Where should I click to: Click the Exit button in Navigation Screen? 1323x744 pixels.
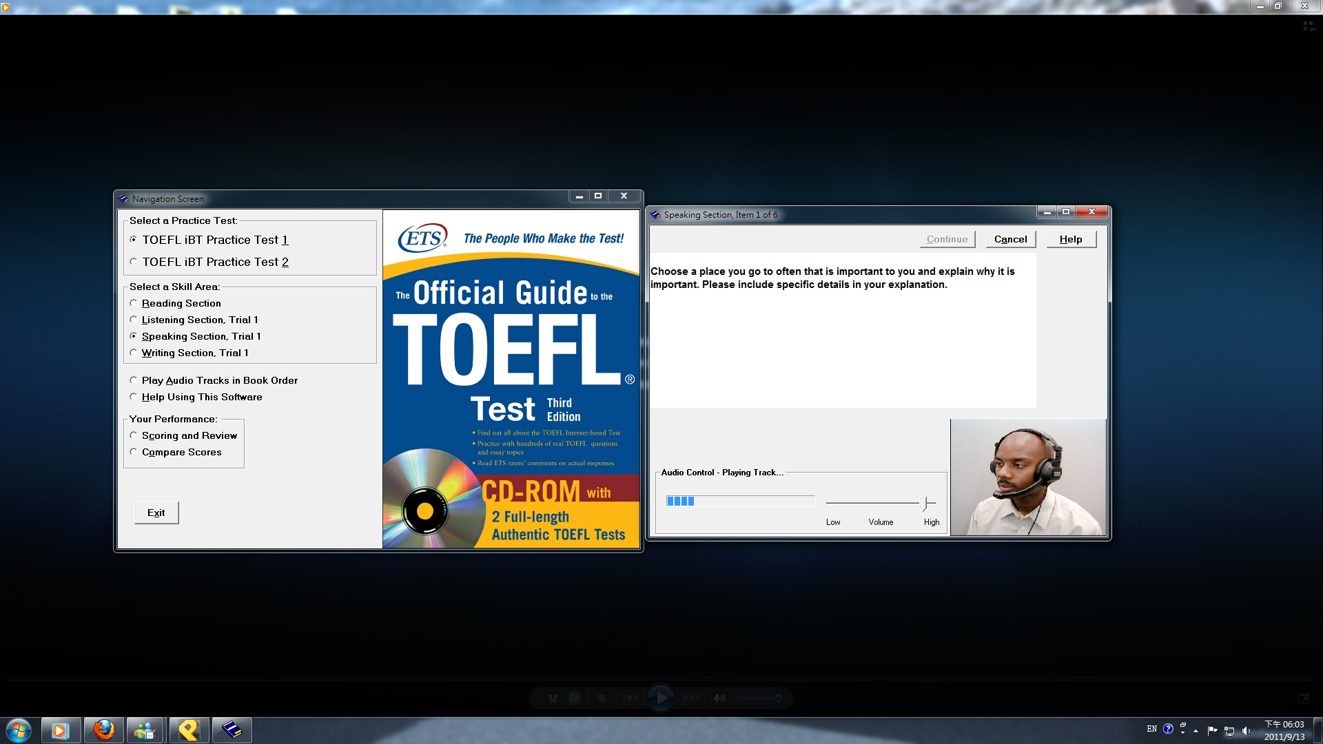(156, 513)
